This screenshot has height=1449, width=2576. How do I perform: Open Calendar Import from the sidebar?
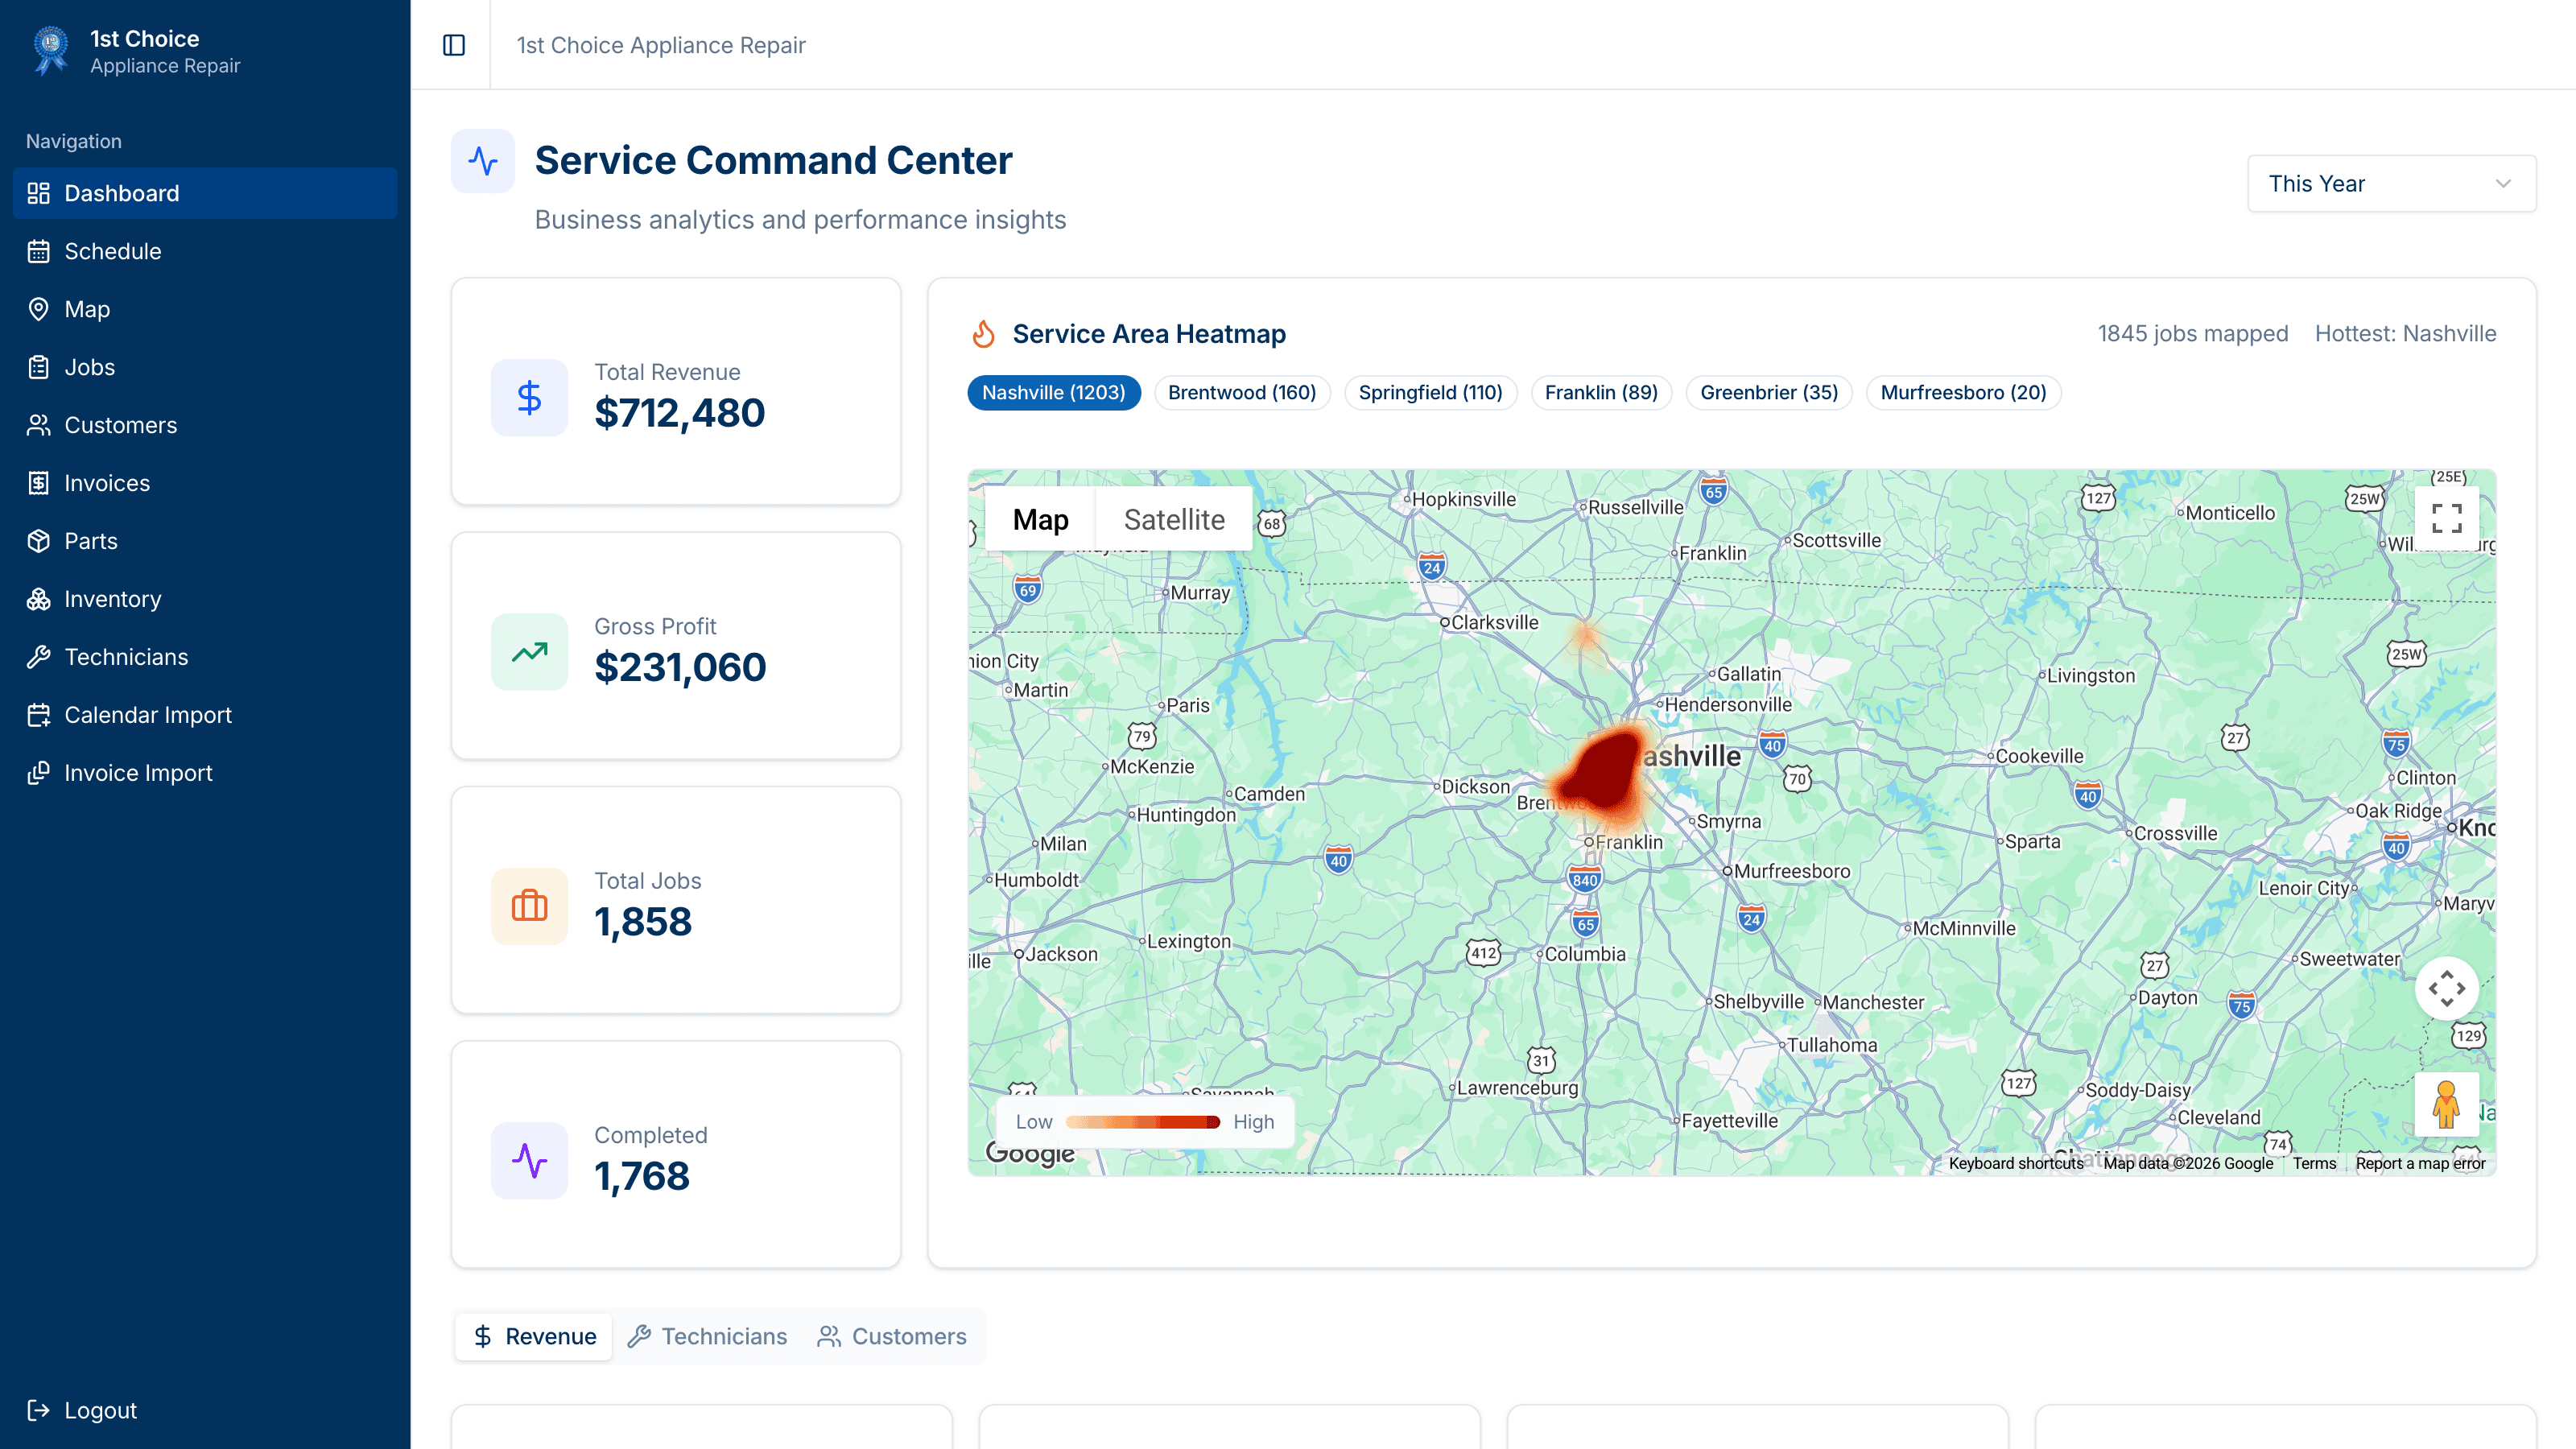coord(205,715)
